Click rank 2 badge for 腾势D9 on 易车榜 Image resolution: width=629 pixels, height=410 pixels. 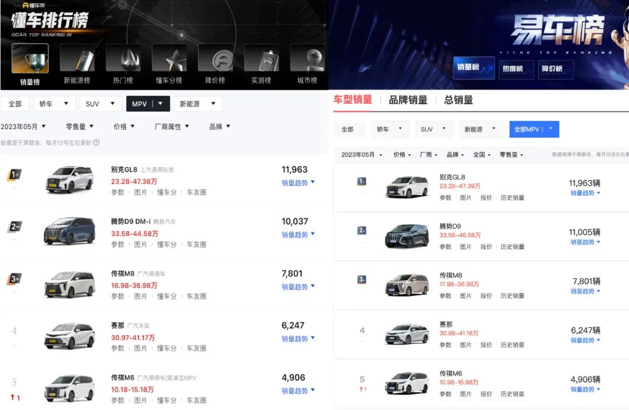[362, 231]
